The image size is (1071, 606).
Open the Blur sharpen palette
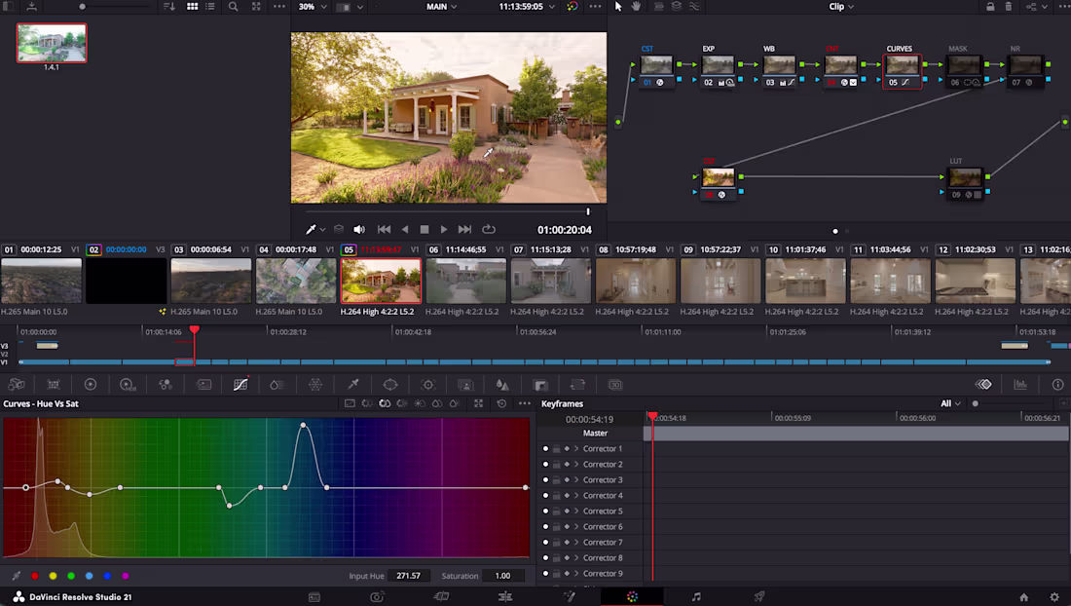click(x=502, y=385)
